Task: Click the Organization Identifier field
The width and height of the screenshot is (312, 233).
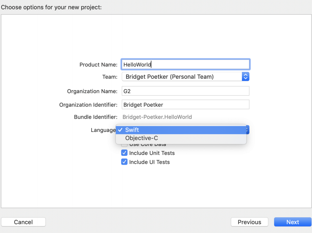Action: [185, 105]
